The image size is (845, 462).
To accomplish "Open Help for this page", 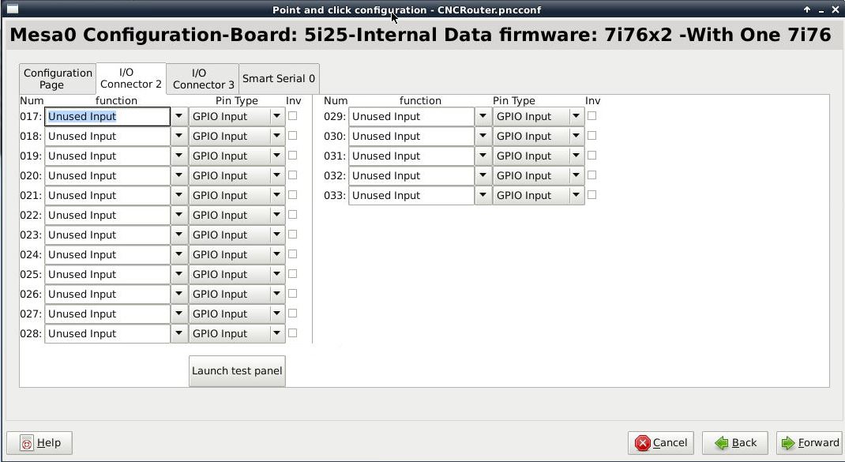I will (x=39, y=443).
